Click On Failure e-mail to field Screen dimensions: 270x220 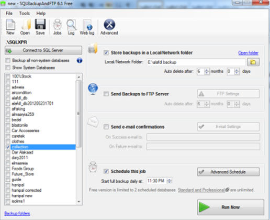coord(203,147)
